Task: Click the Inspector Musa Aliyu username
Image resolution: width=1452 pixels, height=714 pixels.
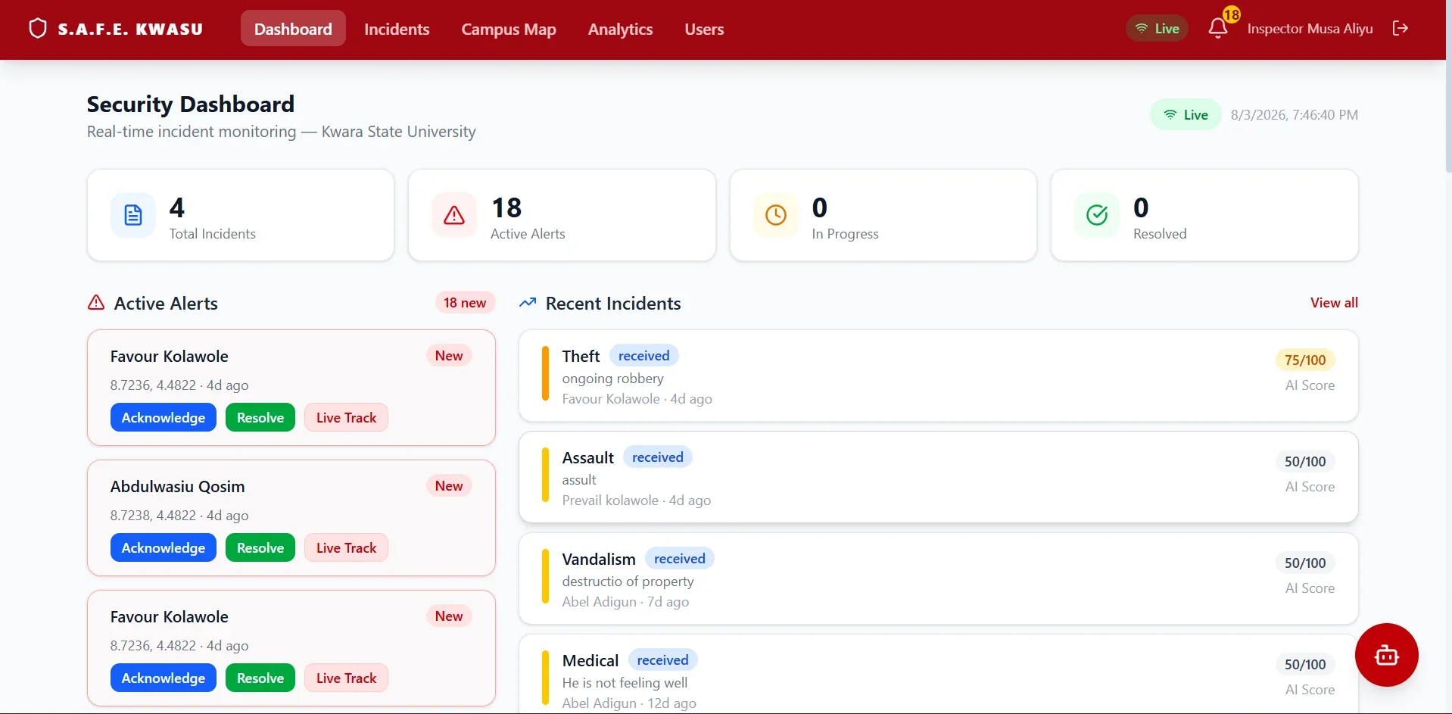Action: click(1310, 29)
